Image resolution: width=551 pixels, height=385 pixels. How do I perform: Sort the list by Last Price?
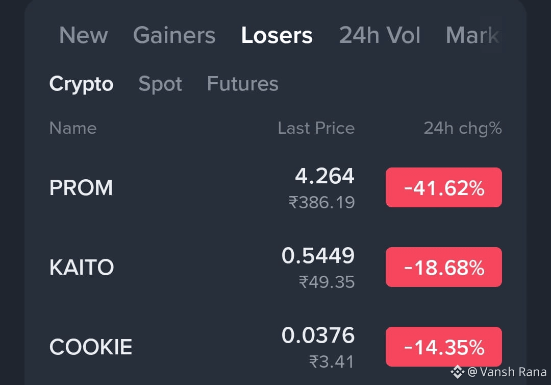tap(316, 128)
